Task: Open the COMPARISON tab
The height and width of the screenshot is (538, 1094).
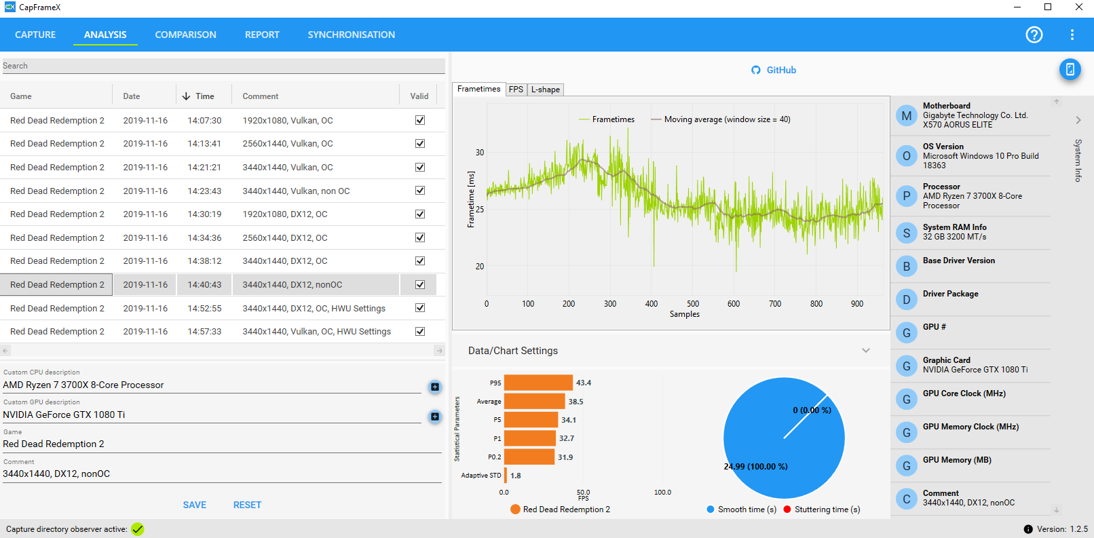Action: coord(185,35)
